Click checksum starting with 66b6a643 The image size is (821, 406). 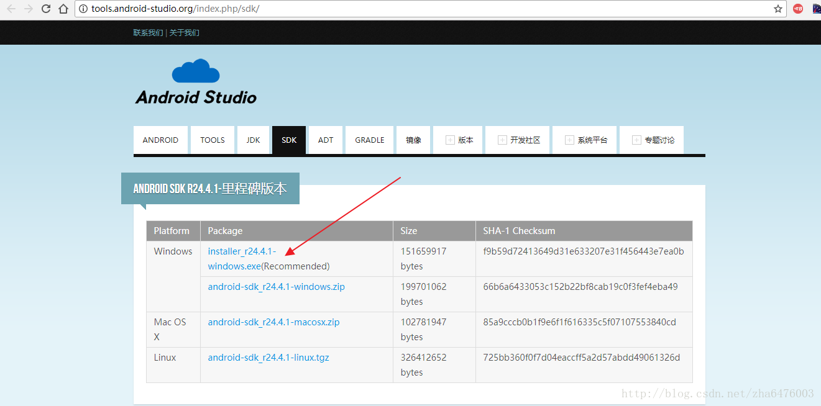point(580,287)
